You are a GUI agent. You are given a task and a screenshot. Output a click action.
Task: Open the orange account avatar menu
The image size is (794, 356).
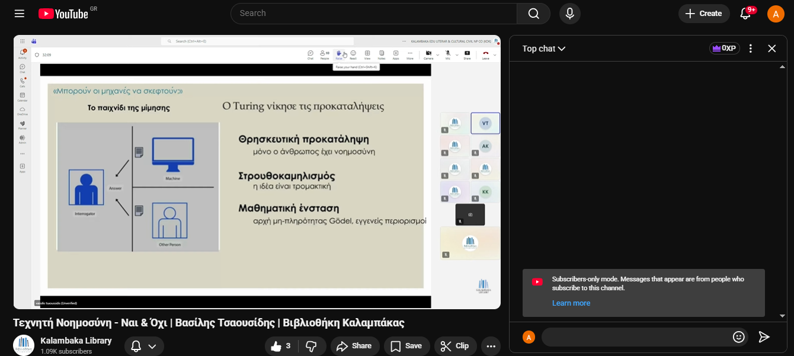pyautogui.click(x=776, y=14)
